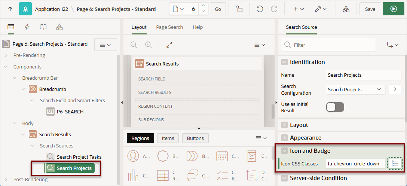The height and width of the screenshot is (186, 407).
Task: Click the page lock icon
Action: click(239, 9)
